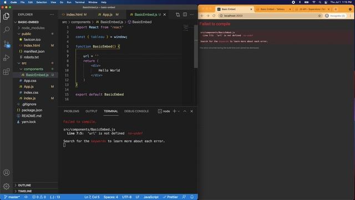Viewport: 355px width, 200px height.
Task: Open index.js in the explorer
Action: (x=29, y=98)
